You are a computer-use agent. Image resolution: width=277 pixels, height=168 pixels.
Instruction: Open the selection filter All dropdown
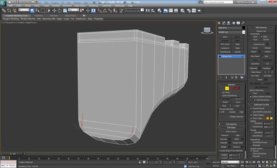click(x=24, y=10)
